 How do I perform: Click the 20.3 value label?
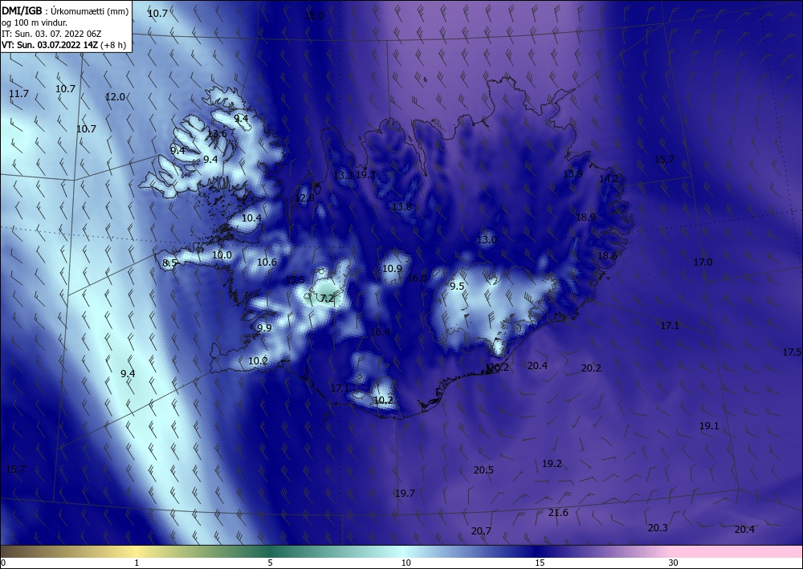658,527
